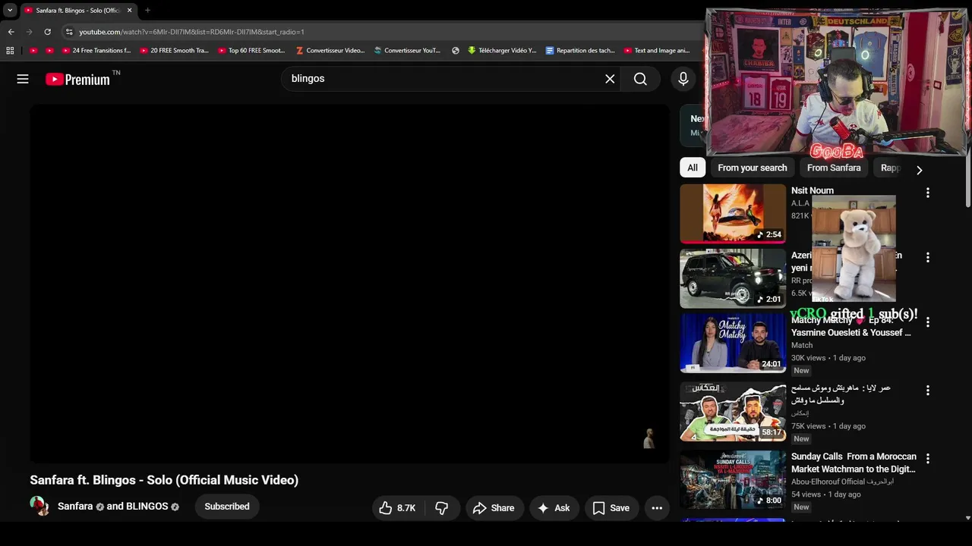Open options menu for Nsit Noum video
This screenshot has width=972, height=546.
[927, 193]
